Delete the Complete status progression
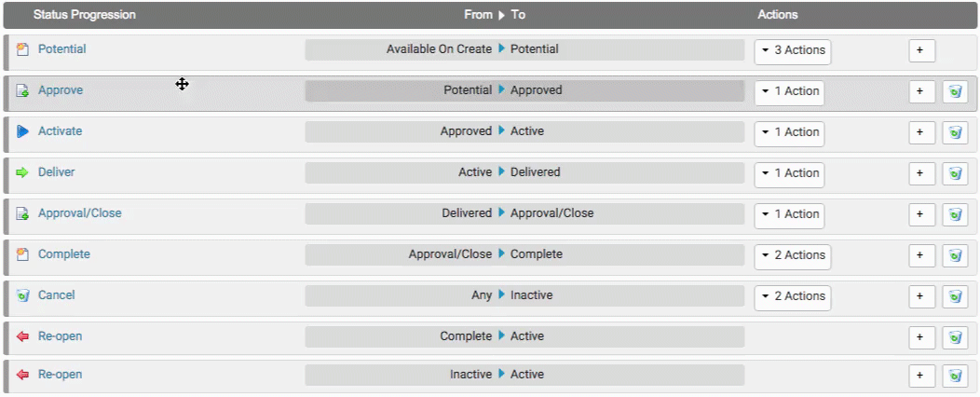 coord(955,255)
